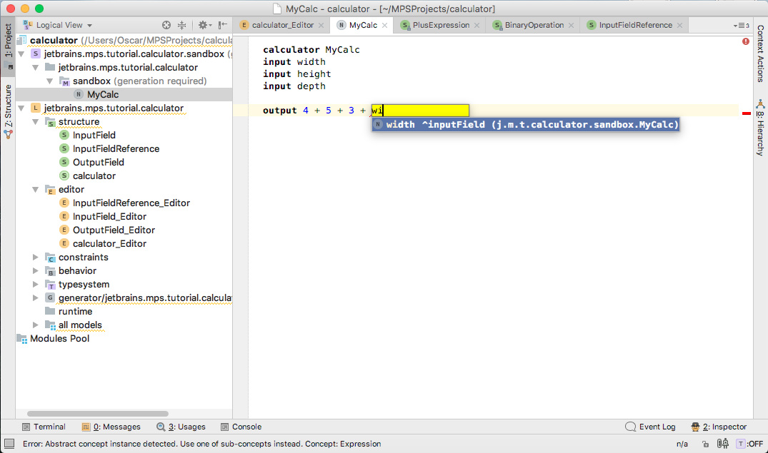
Task: Switch to the PlusExpression tab
Action: (x=440, y=25)
